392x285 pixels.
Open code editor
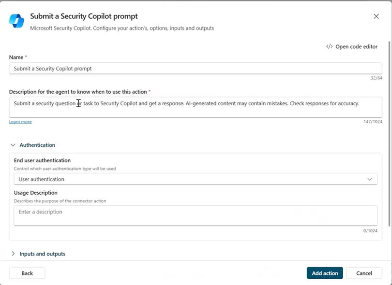(352, 47)
